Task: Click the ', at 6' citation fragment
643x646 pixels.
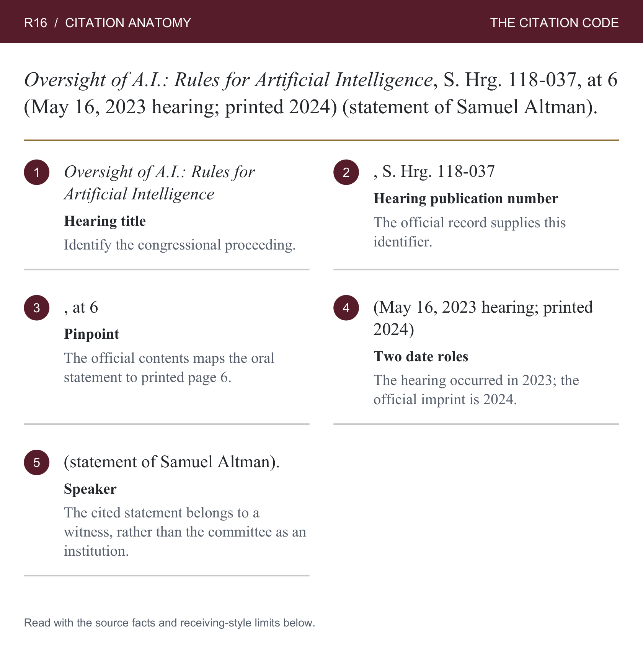Action: click(x=81, y=308)
